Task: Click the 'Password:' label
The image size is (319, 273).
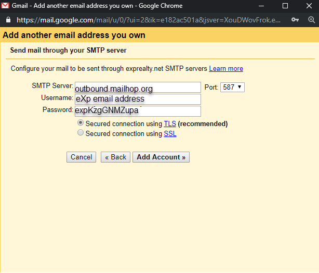Action: coord(58,110)
